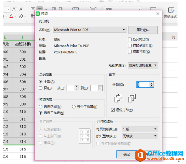This screenshot has width=186, height=164.
Task: Open the 纸张来源 paper source dropdown
Action: [x=143, y=65]
